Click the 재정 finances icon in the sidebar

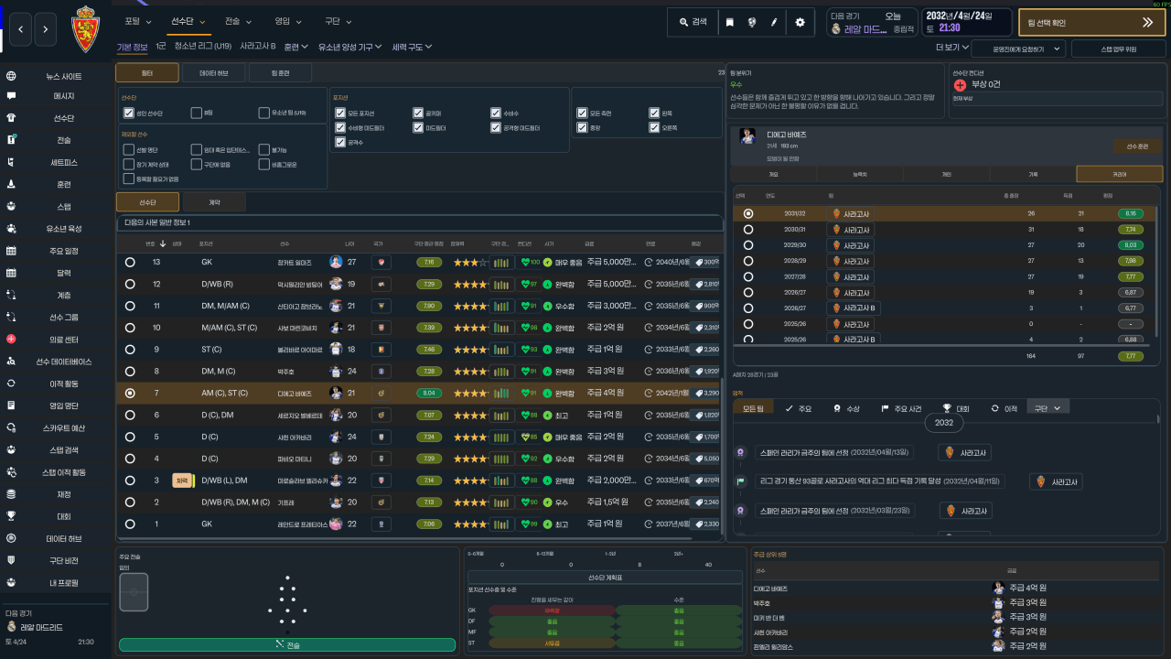pos(11,494)
